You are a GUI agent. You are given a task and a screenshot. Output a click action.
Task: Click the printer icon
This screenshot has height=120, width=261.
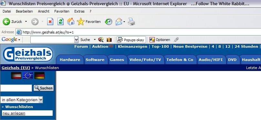(131, 22)
